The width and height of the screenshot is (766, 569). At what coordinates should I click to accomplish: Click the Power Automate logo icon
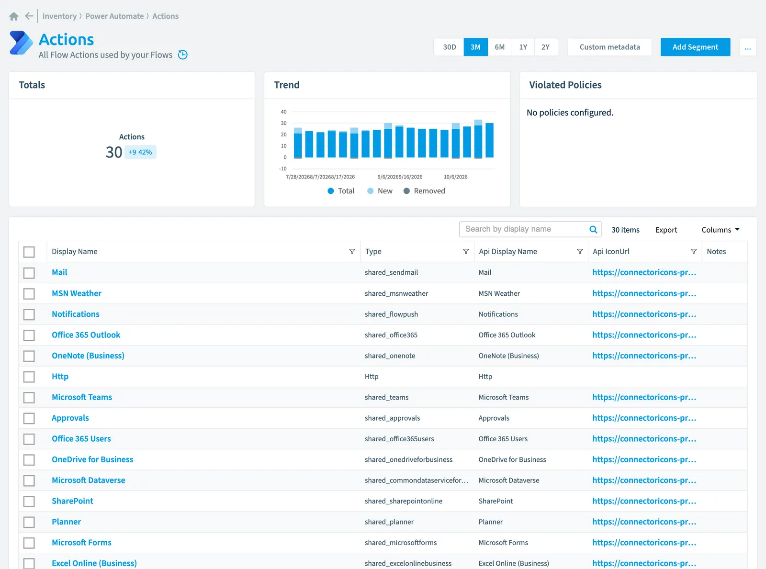[21, 43]
